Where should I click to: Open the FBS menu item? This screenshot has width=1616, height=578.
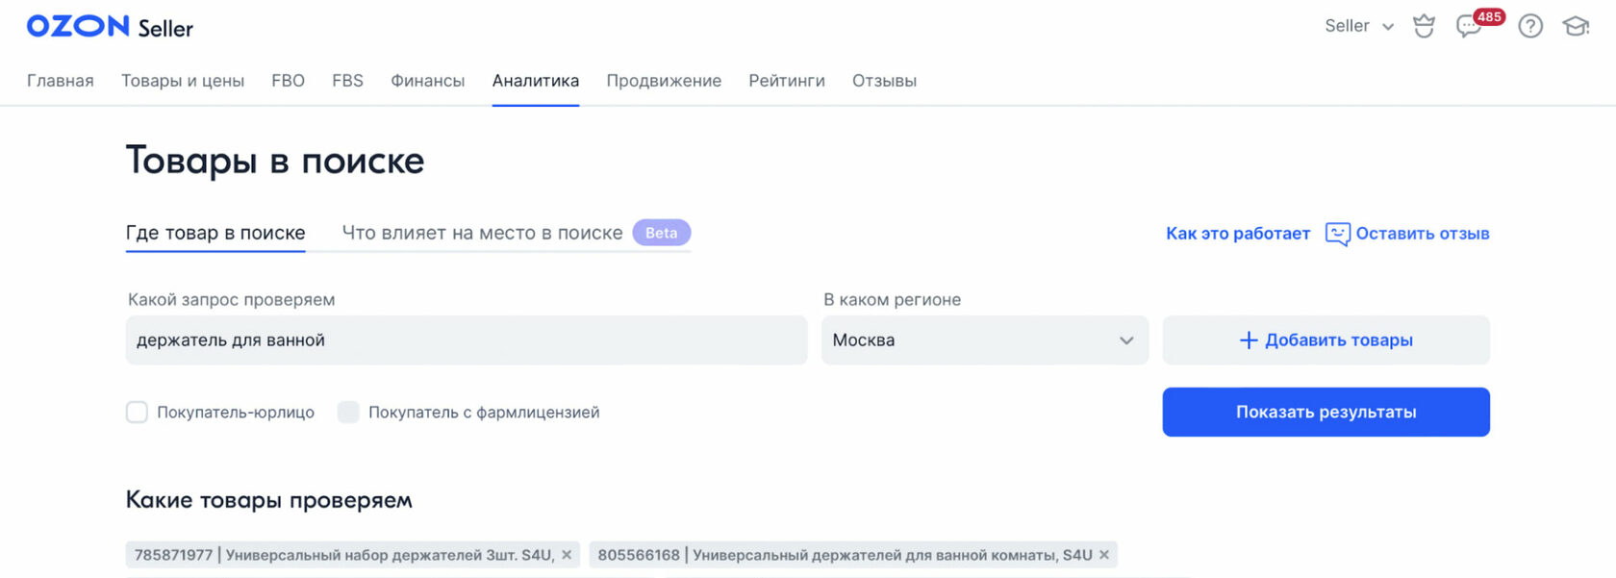[x=347, y=81]
